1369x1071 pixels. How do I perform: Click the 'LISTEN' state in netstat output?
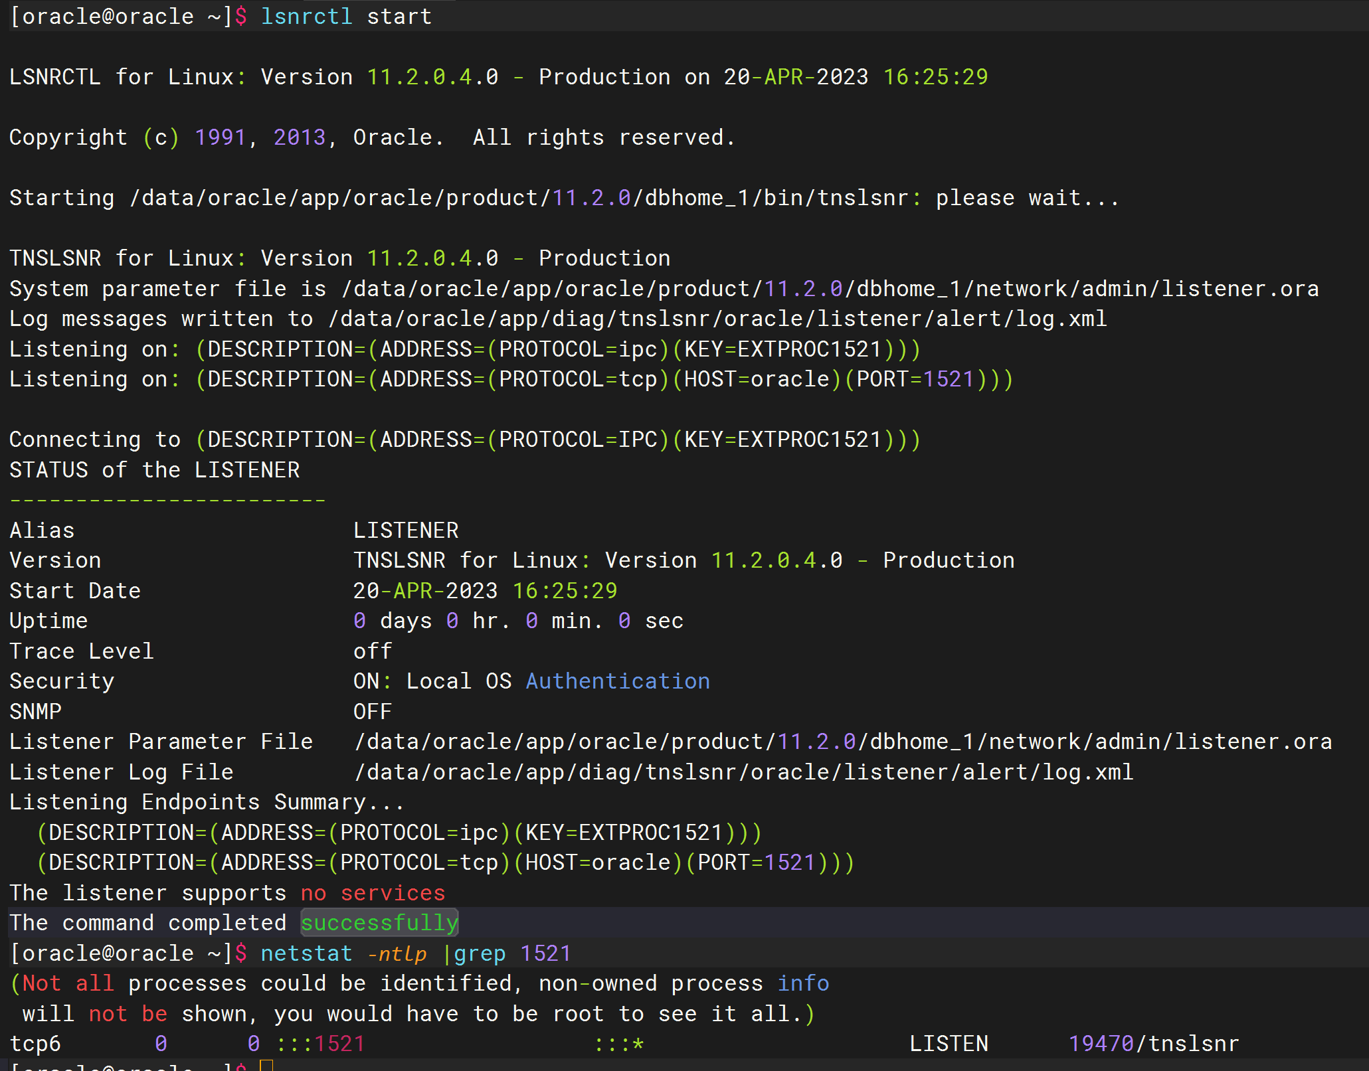949,1044
